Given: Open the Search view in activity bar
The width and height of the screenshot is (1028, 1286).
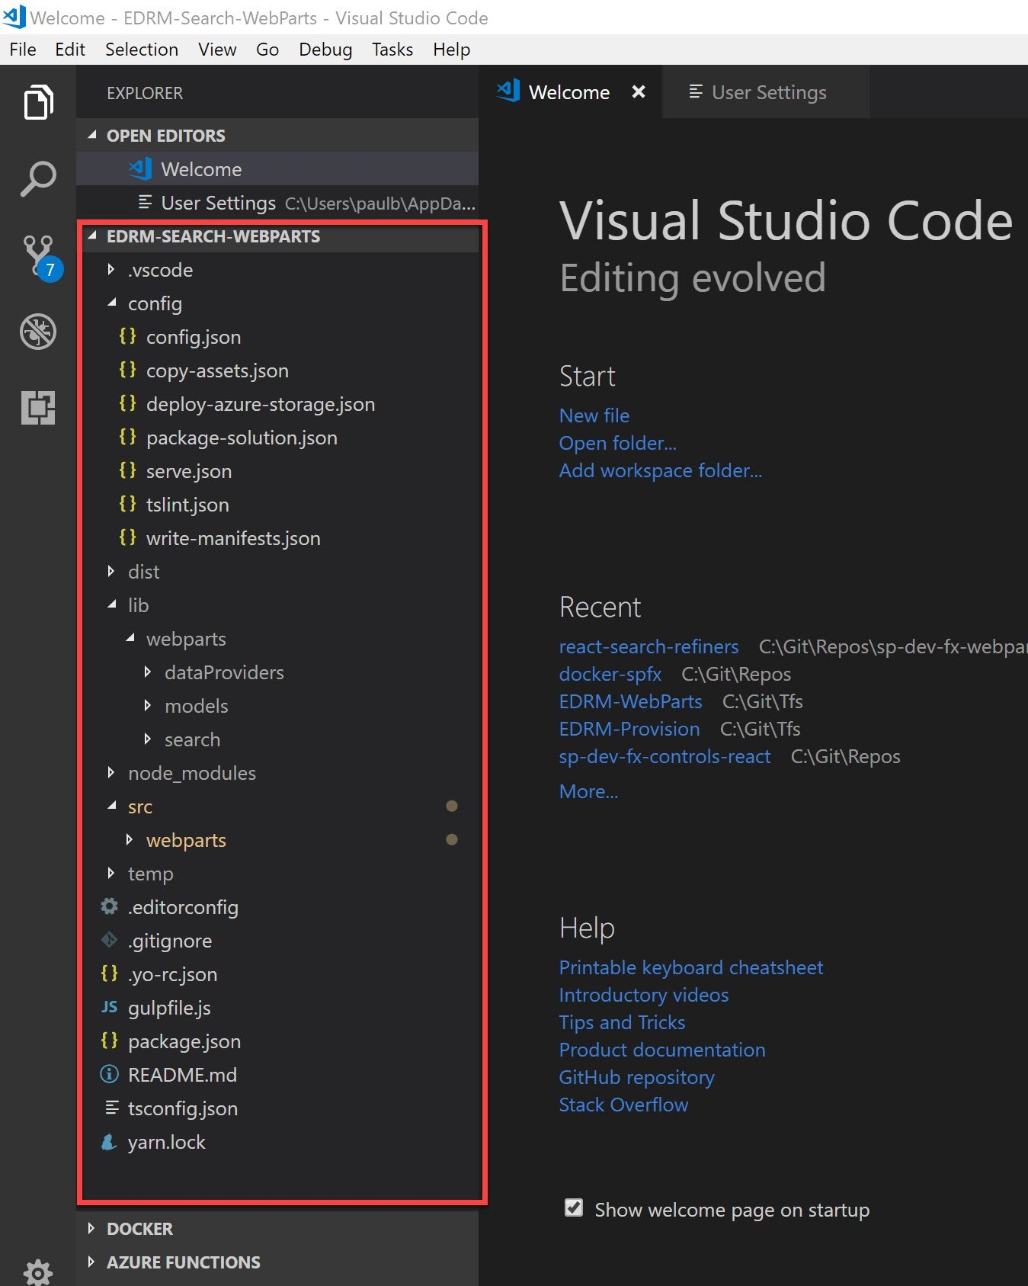Looking at the screenshot, I should [38, 179].
